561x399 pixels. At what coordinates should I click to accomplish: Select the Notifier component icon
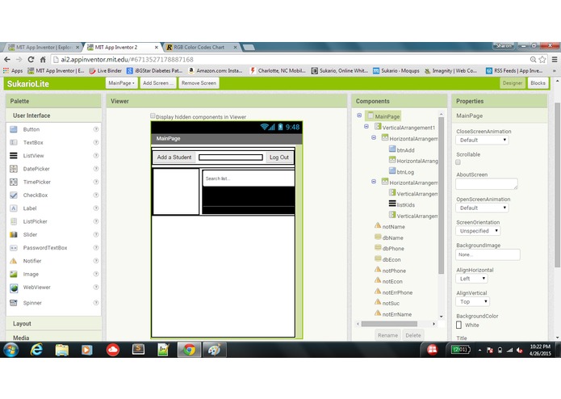(x=14, y=261)
